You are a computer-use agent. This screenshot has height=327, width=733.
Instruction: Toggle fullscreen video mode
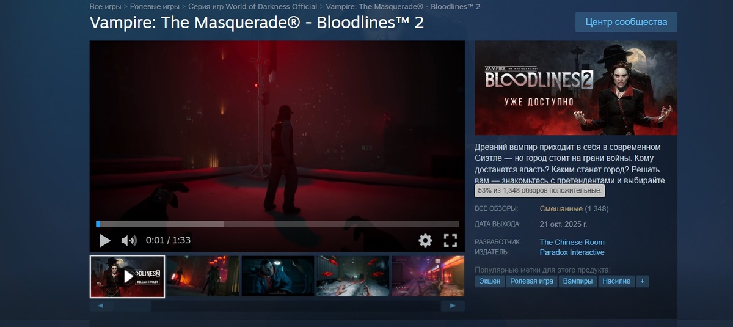tap(450, 240)
